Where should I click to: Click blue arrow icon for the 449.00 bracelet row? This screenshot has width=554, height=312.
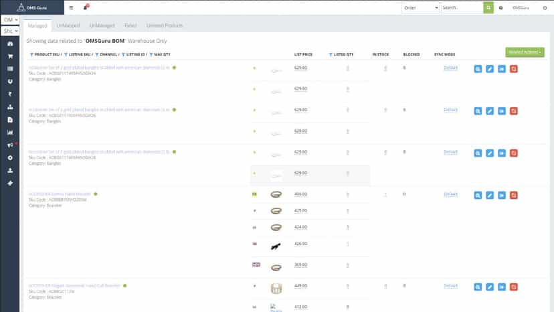coord(502,287)
